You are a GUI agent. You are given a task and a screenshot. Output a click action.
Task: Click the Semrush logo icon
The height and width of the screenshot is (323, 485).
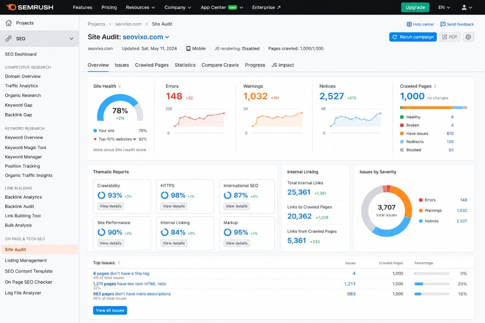coord(11,7)
